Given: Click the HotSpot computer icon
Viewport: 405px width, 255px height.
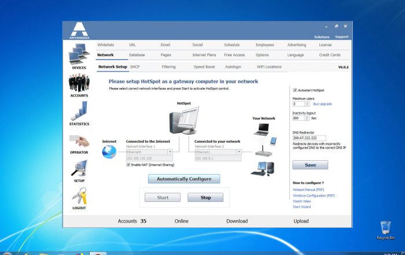Looking at the screenshot, I should pos(184,120).
